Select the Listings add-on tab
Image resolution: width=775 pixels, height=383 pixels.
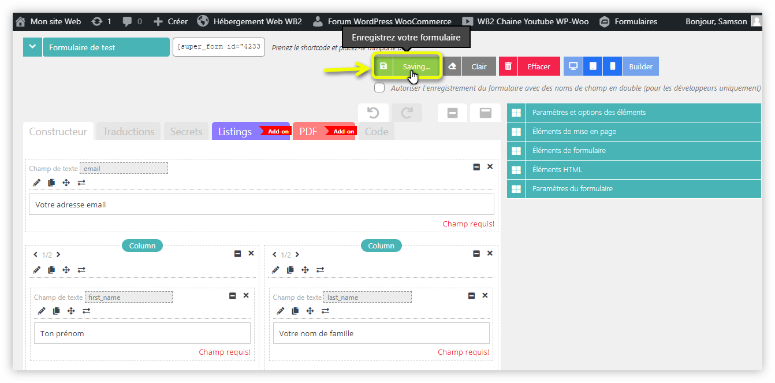click(251, 132)
